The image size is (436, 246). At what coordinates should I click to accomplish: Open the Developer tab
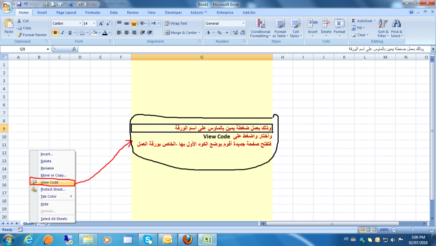(x=173, y=13)
